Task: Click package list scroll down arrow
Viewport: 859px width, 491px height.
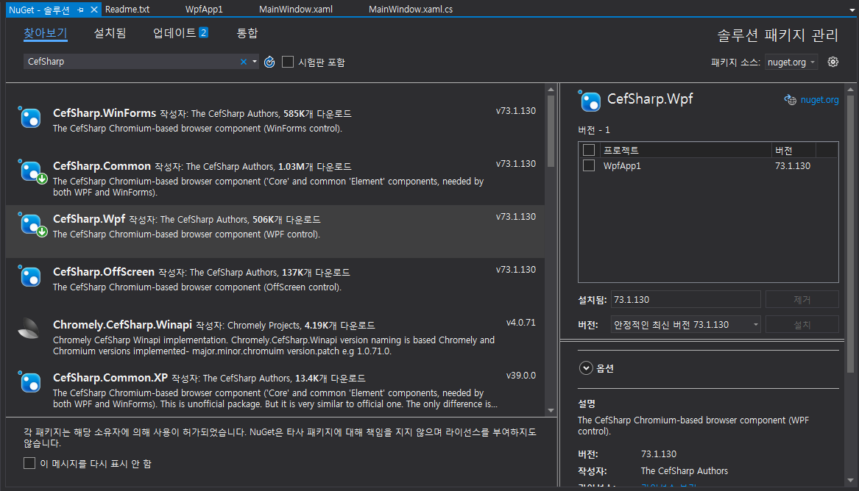Action: [551, 410]
